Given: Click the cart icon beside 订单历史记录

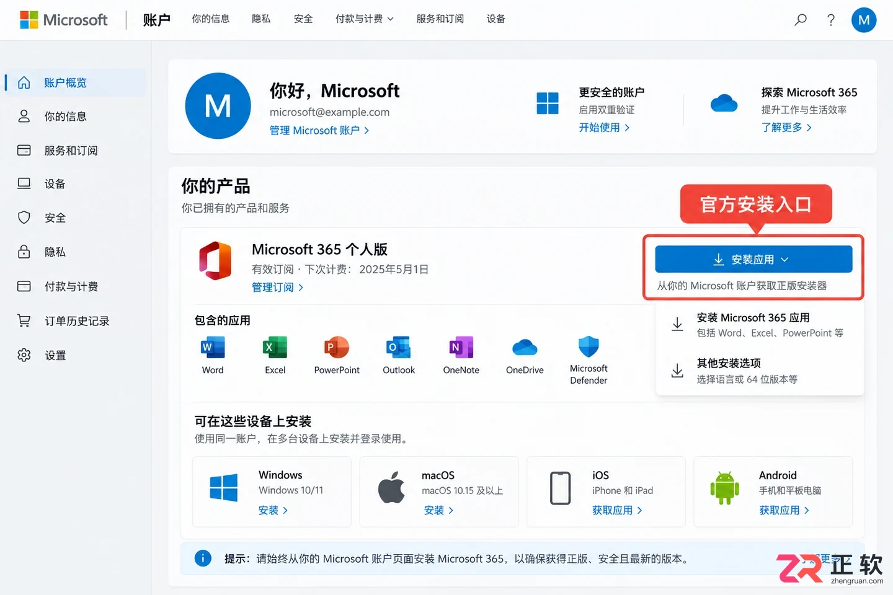Looking at the screenshot, I should point(24,320).
